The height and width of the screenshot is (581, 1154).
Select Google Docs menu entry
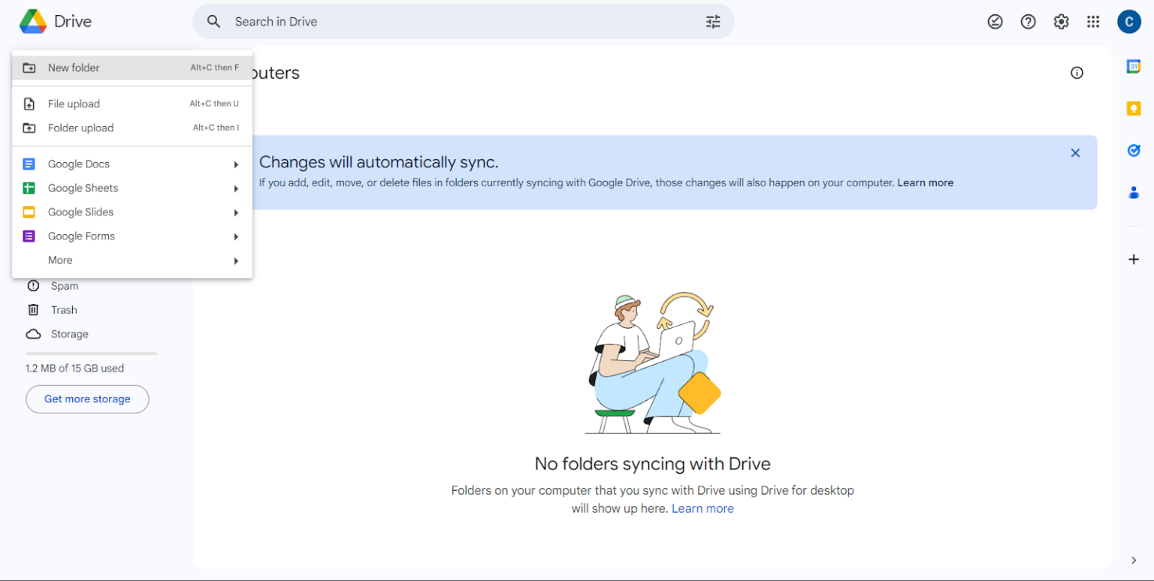(x=132, y=164)
